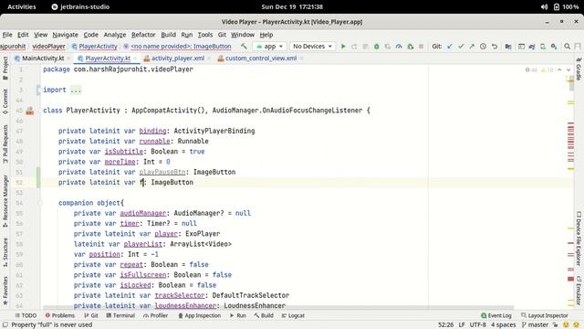584x329 pixels.
Task: Open the Problems tool window
Action: pos(60,315)
